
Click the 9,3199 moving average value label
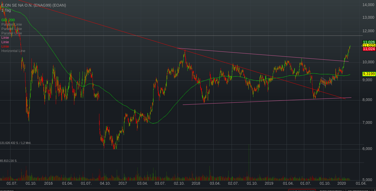(369, 74)
